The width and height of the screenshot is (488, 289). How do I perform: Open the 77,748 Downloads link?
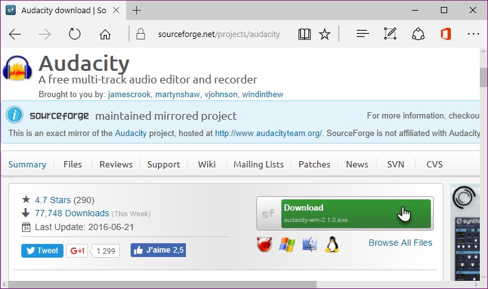pyautogui.click(x=72, y=213)
